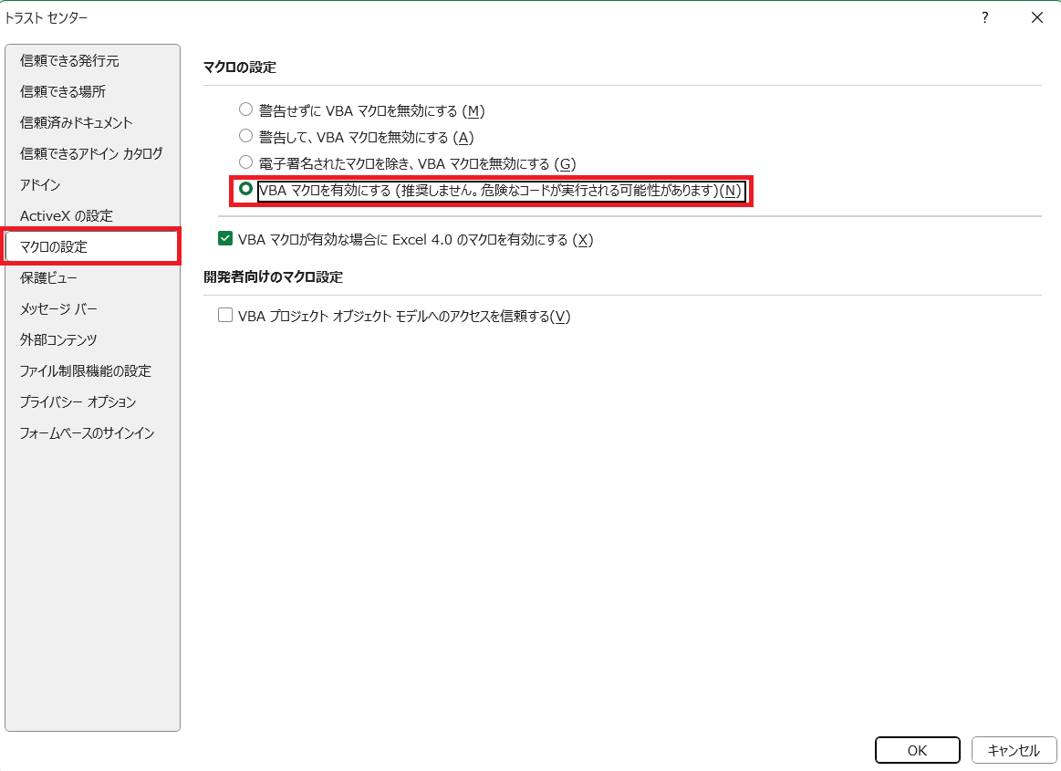Select VBA マクロを有効にする radio button

245,190
